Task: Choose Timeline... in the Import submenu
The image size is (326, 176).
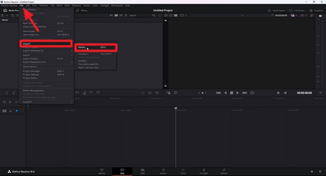Action: point(96,54)
